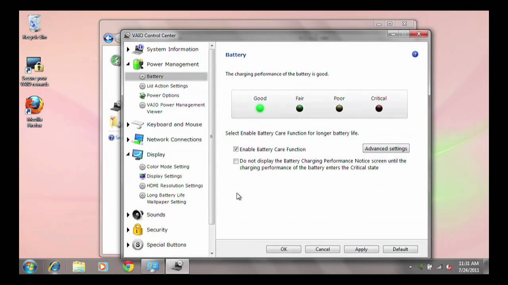
Task: Open Lid Action Settings
Action: (167, 86)
